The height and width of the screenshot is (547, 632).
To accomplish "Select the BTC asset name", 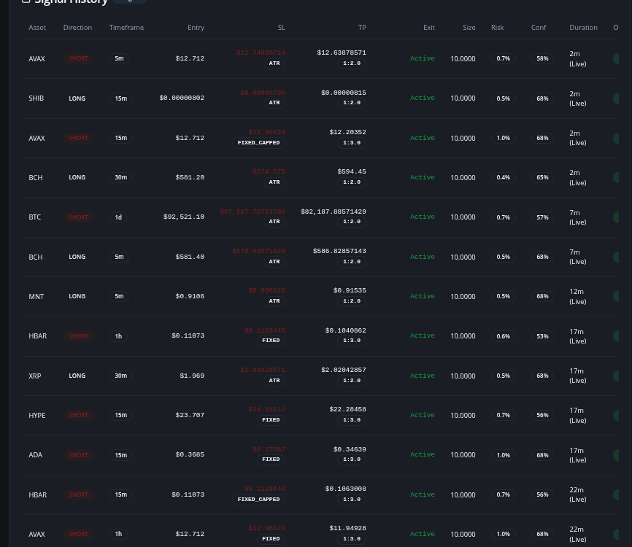I will click(x=34, y=217).
